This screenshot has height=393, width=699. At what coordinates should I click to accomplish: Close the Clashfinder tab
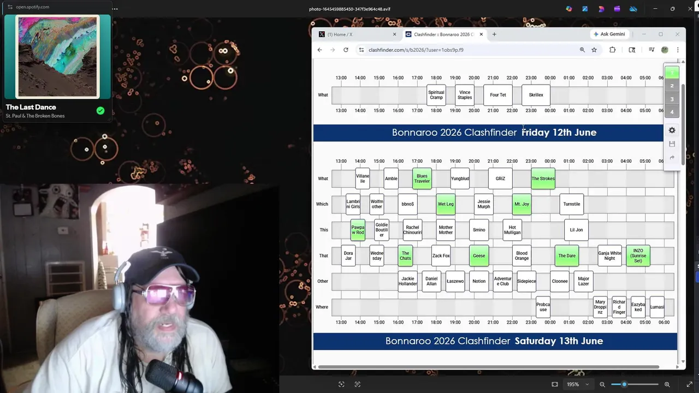click(x=481, y=34)
